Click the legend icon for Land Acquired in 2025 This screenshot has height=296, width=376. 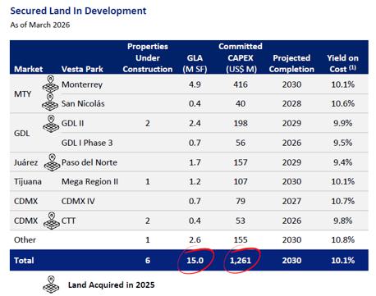tap(51, 285)
